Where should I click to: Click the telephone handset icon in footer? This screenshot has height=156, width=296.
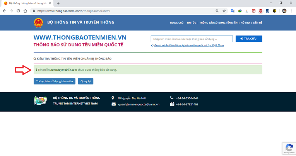[172, 98]
